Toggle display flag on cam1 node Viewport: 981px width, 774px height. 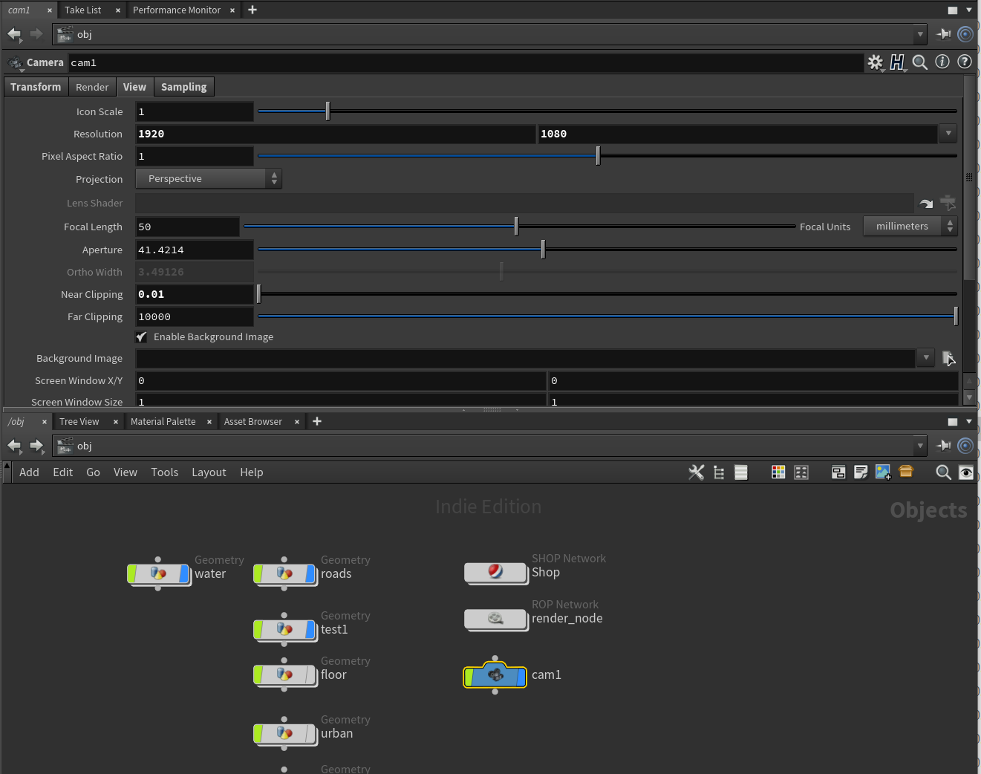pyautogui.click(x=521, y=676)
